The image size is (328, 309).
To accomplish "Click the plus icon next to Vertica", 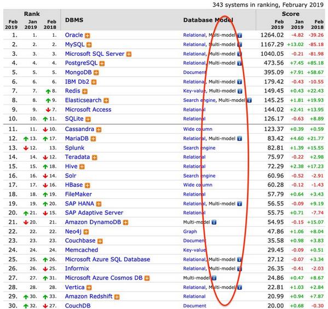I will point(89,288).
